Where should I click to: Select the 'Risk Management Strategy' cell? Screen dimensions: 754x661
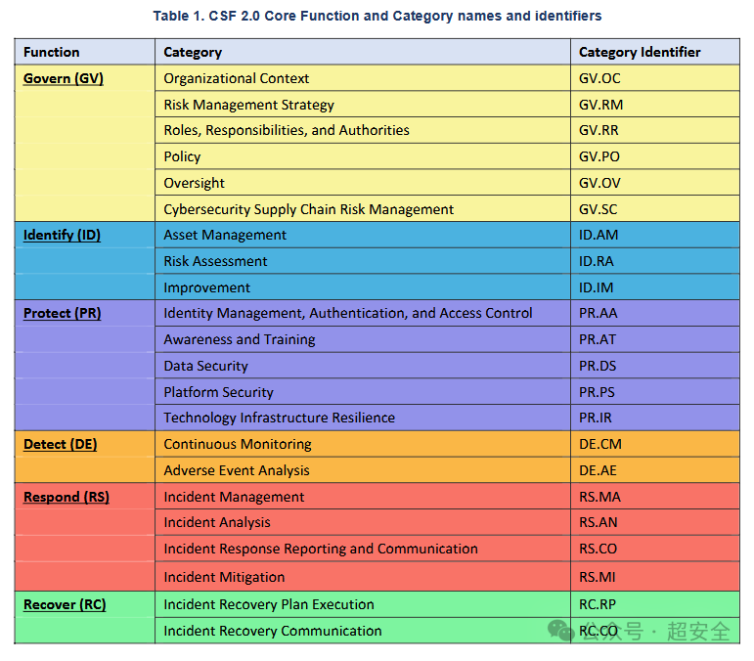click(x=363, y=105)
